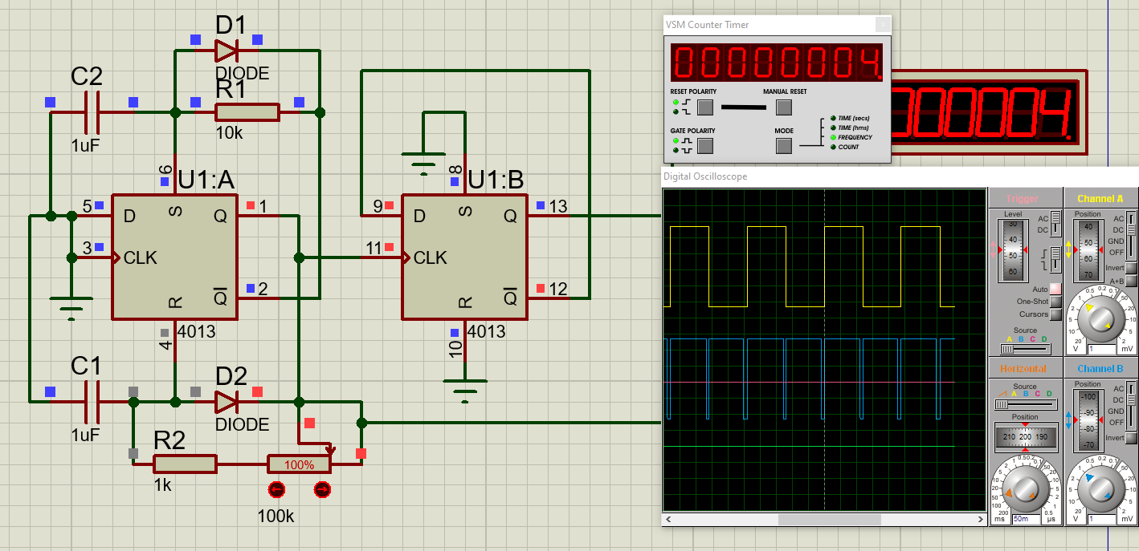Click the potentiometer decrease left arrow
This screenshot has width=1139, height=551.
[x=276, y=489]
